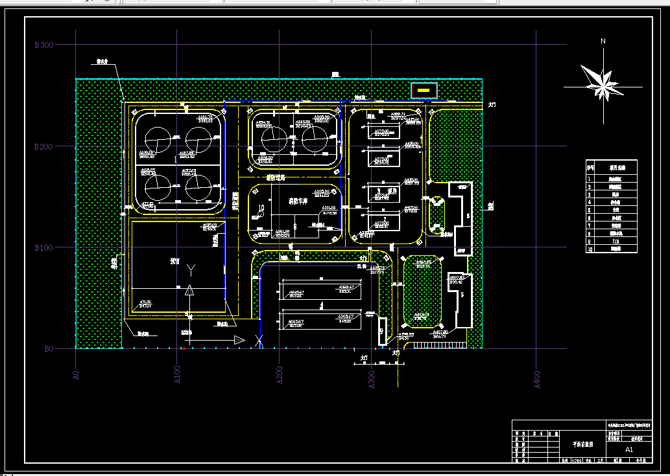Select number 5 label in lower right building
670x476 pixels.
(x=462, y=294)
